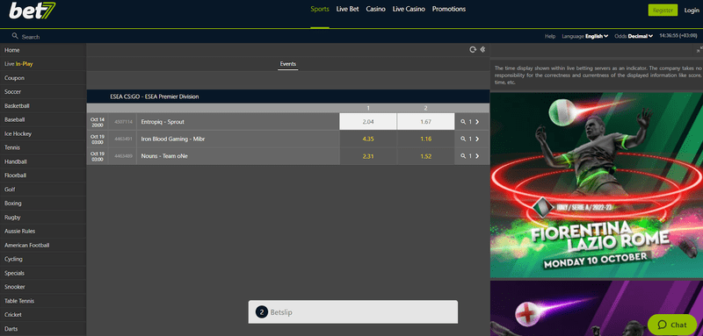Open the Sports tab
The width and height of the screenshot is (703, 336).
tap(320, 9)
